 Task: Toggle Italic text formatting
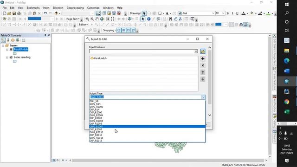[232, 13]
